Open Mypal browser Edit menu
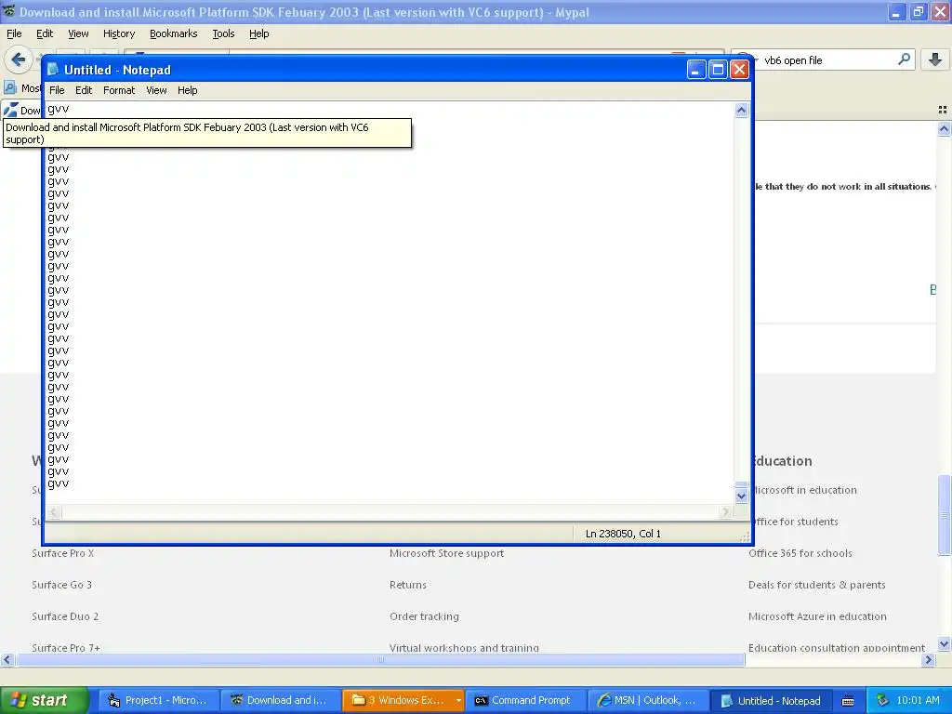The width and height of the screenshot is (952, 714). (45, 34)
